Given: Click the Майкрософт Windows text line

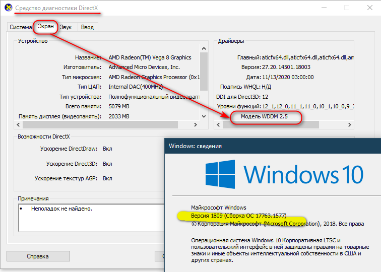Looking at the screenshot, I should [x=218, y=208].
